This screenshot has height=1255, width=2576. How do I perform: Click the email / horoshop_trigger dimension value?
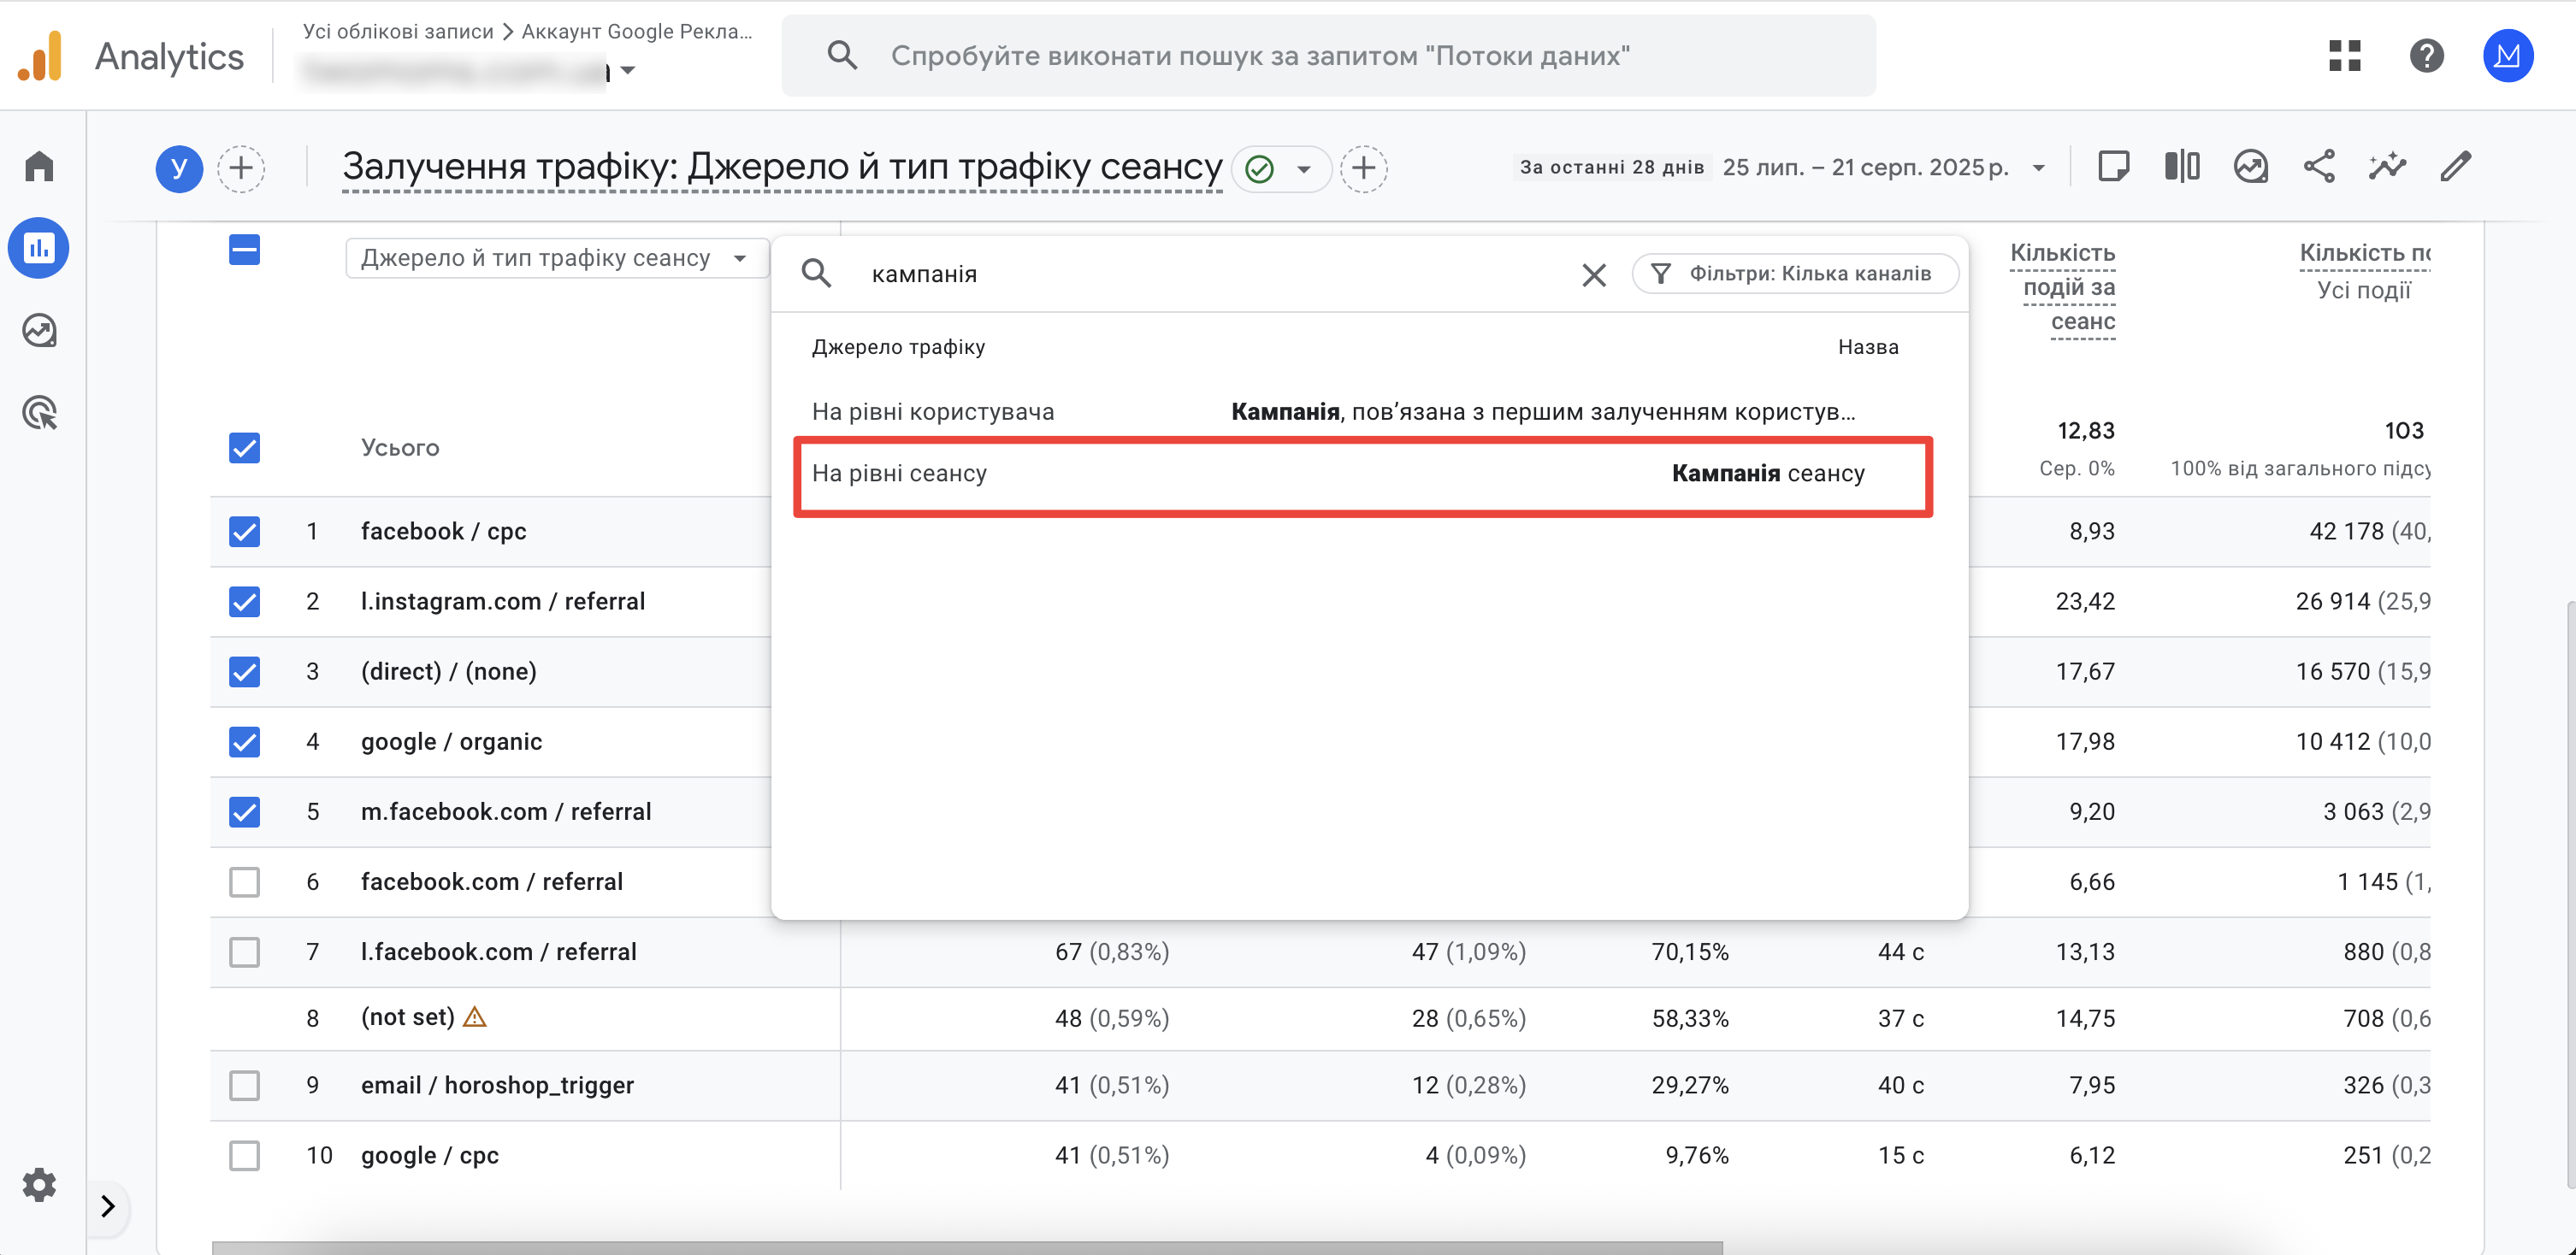pos(497,1085)
